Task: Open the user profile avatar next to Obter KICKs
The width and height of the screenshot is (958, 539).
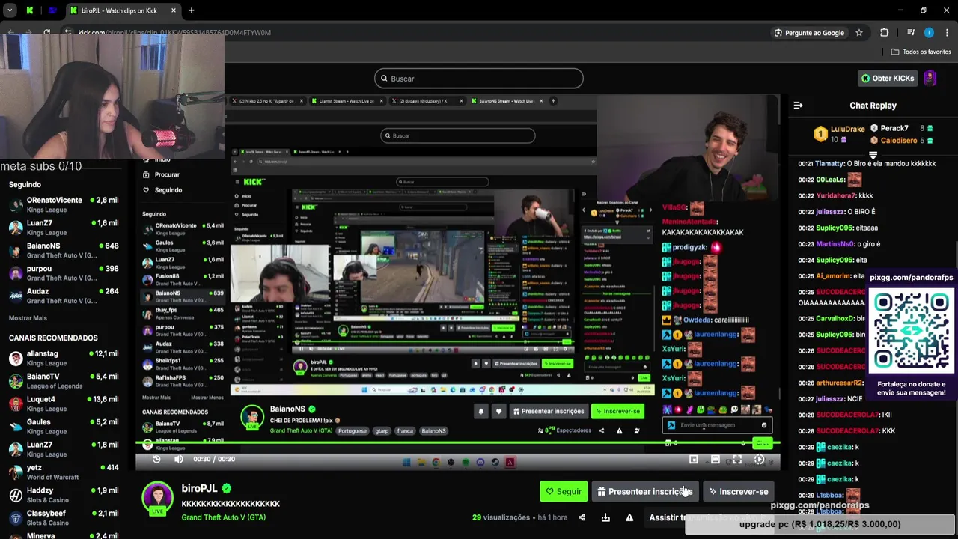Action: (930, 78)
